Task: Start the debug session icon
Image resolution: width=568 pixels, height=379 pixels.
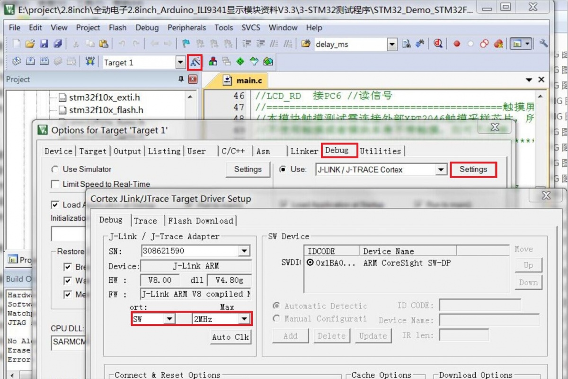Action: coord(438,44)
